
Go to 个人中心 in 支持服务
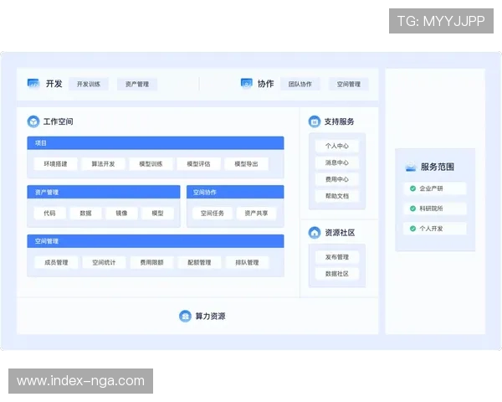point(337,146)
